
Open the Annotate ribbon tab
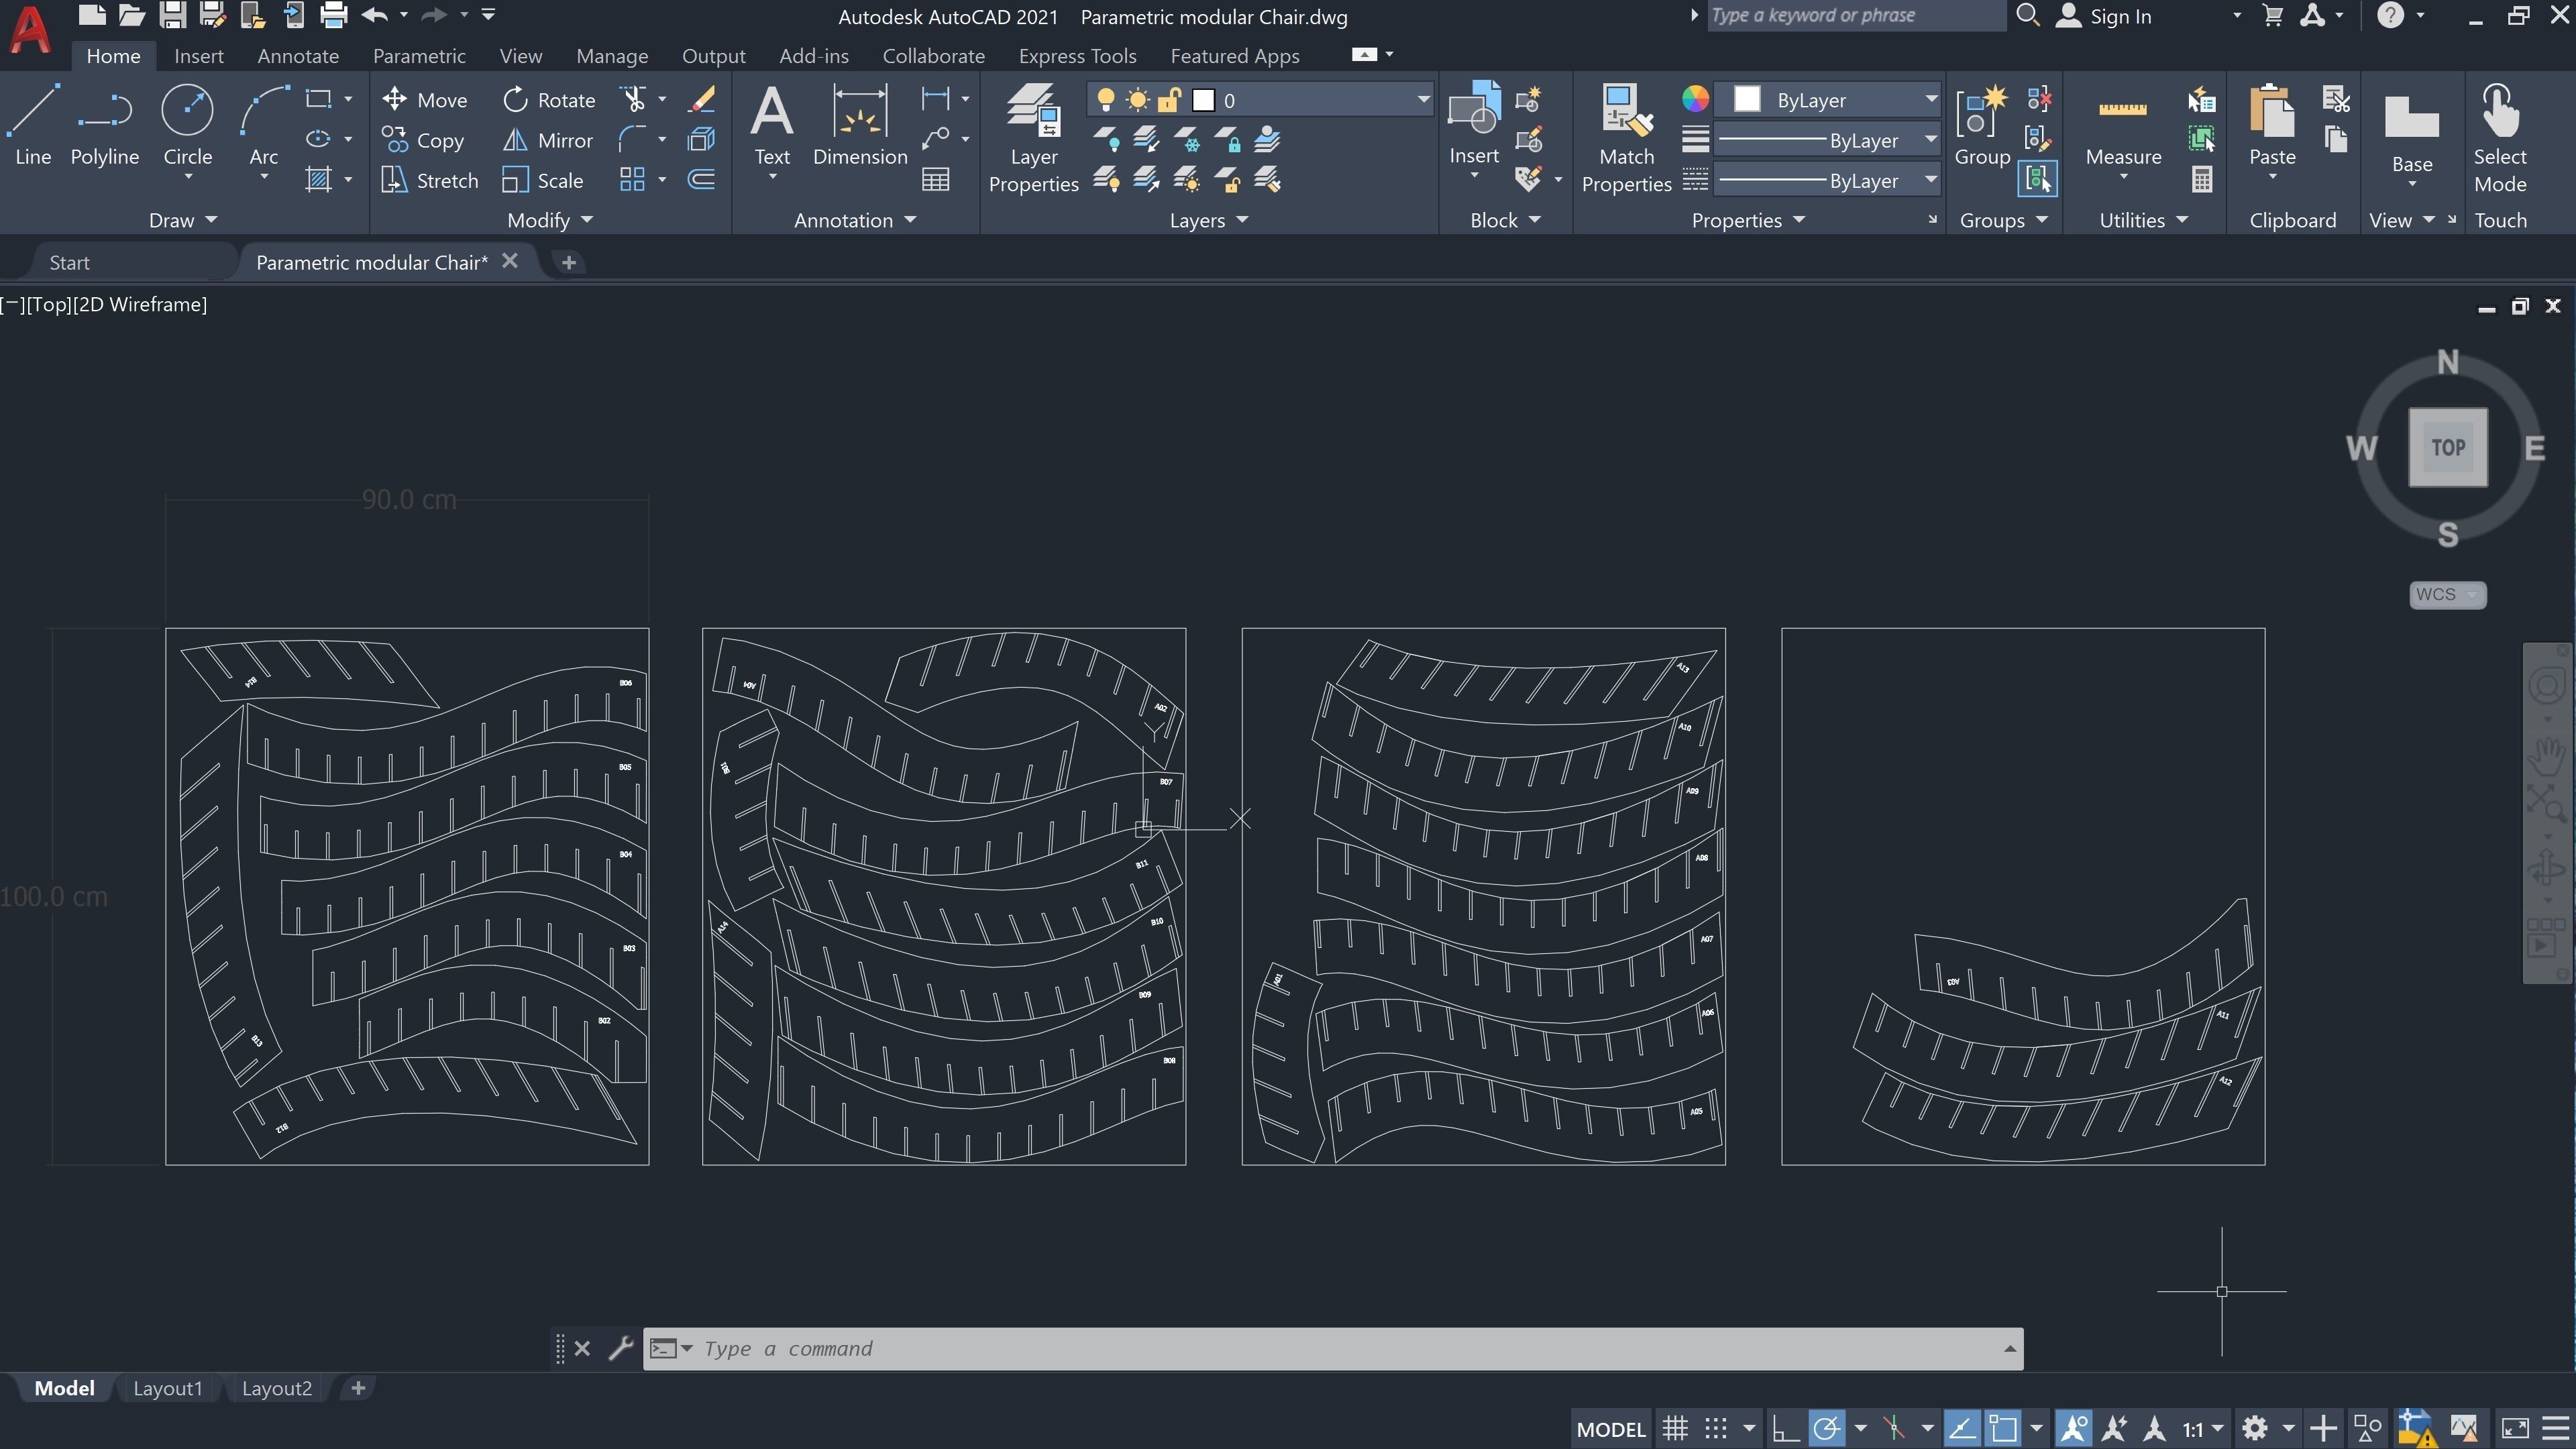click(x=298, y=56)
